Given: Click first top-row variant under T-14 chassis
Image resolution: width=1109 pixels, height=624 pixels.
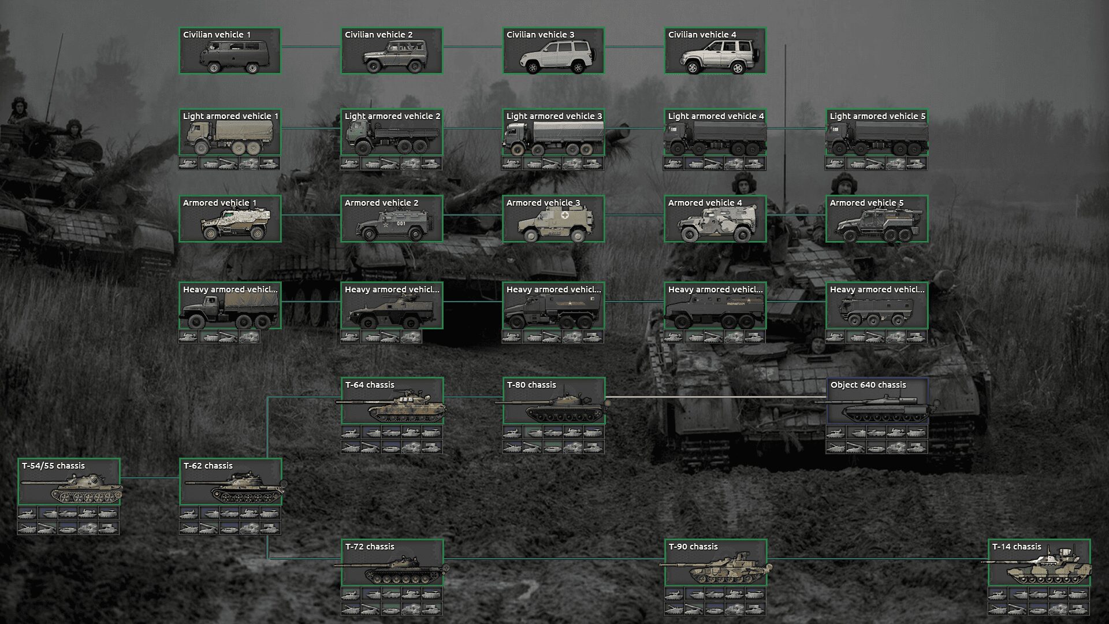Looking at the screenshot, I should pyautogui.click(x=998, y=593).
